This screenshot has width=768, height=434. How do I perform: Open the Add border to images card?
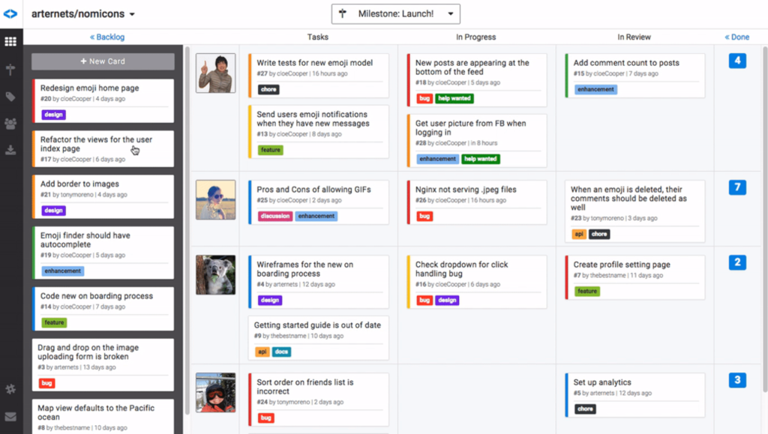(103, 196)
